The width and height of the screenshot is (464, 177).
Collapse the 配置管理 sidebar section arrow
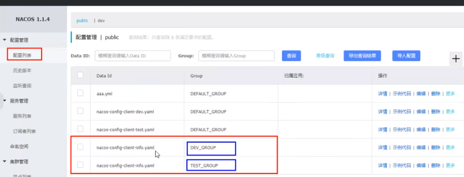click(x=5, y=40)
